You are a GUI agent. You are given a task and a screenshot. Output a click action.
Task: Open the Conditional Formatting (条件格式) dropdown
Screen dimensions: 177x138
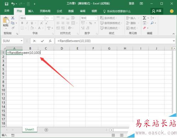pyautogui.click(x=108, y=18)
